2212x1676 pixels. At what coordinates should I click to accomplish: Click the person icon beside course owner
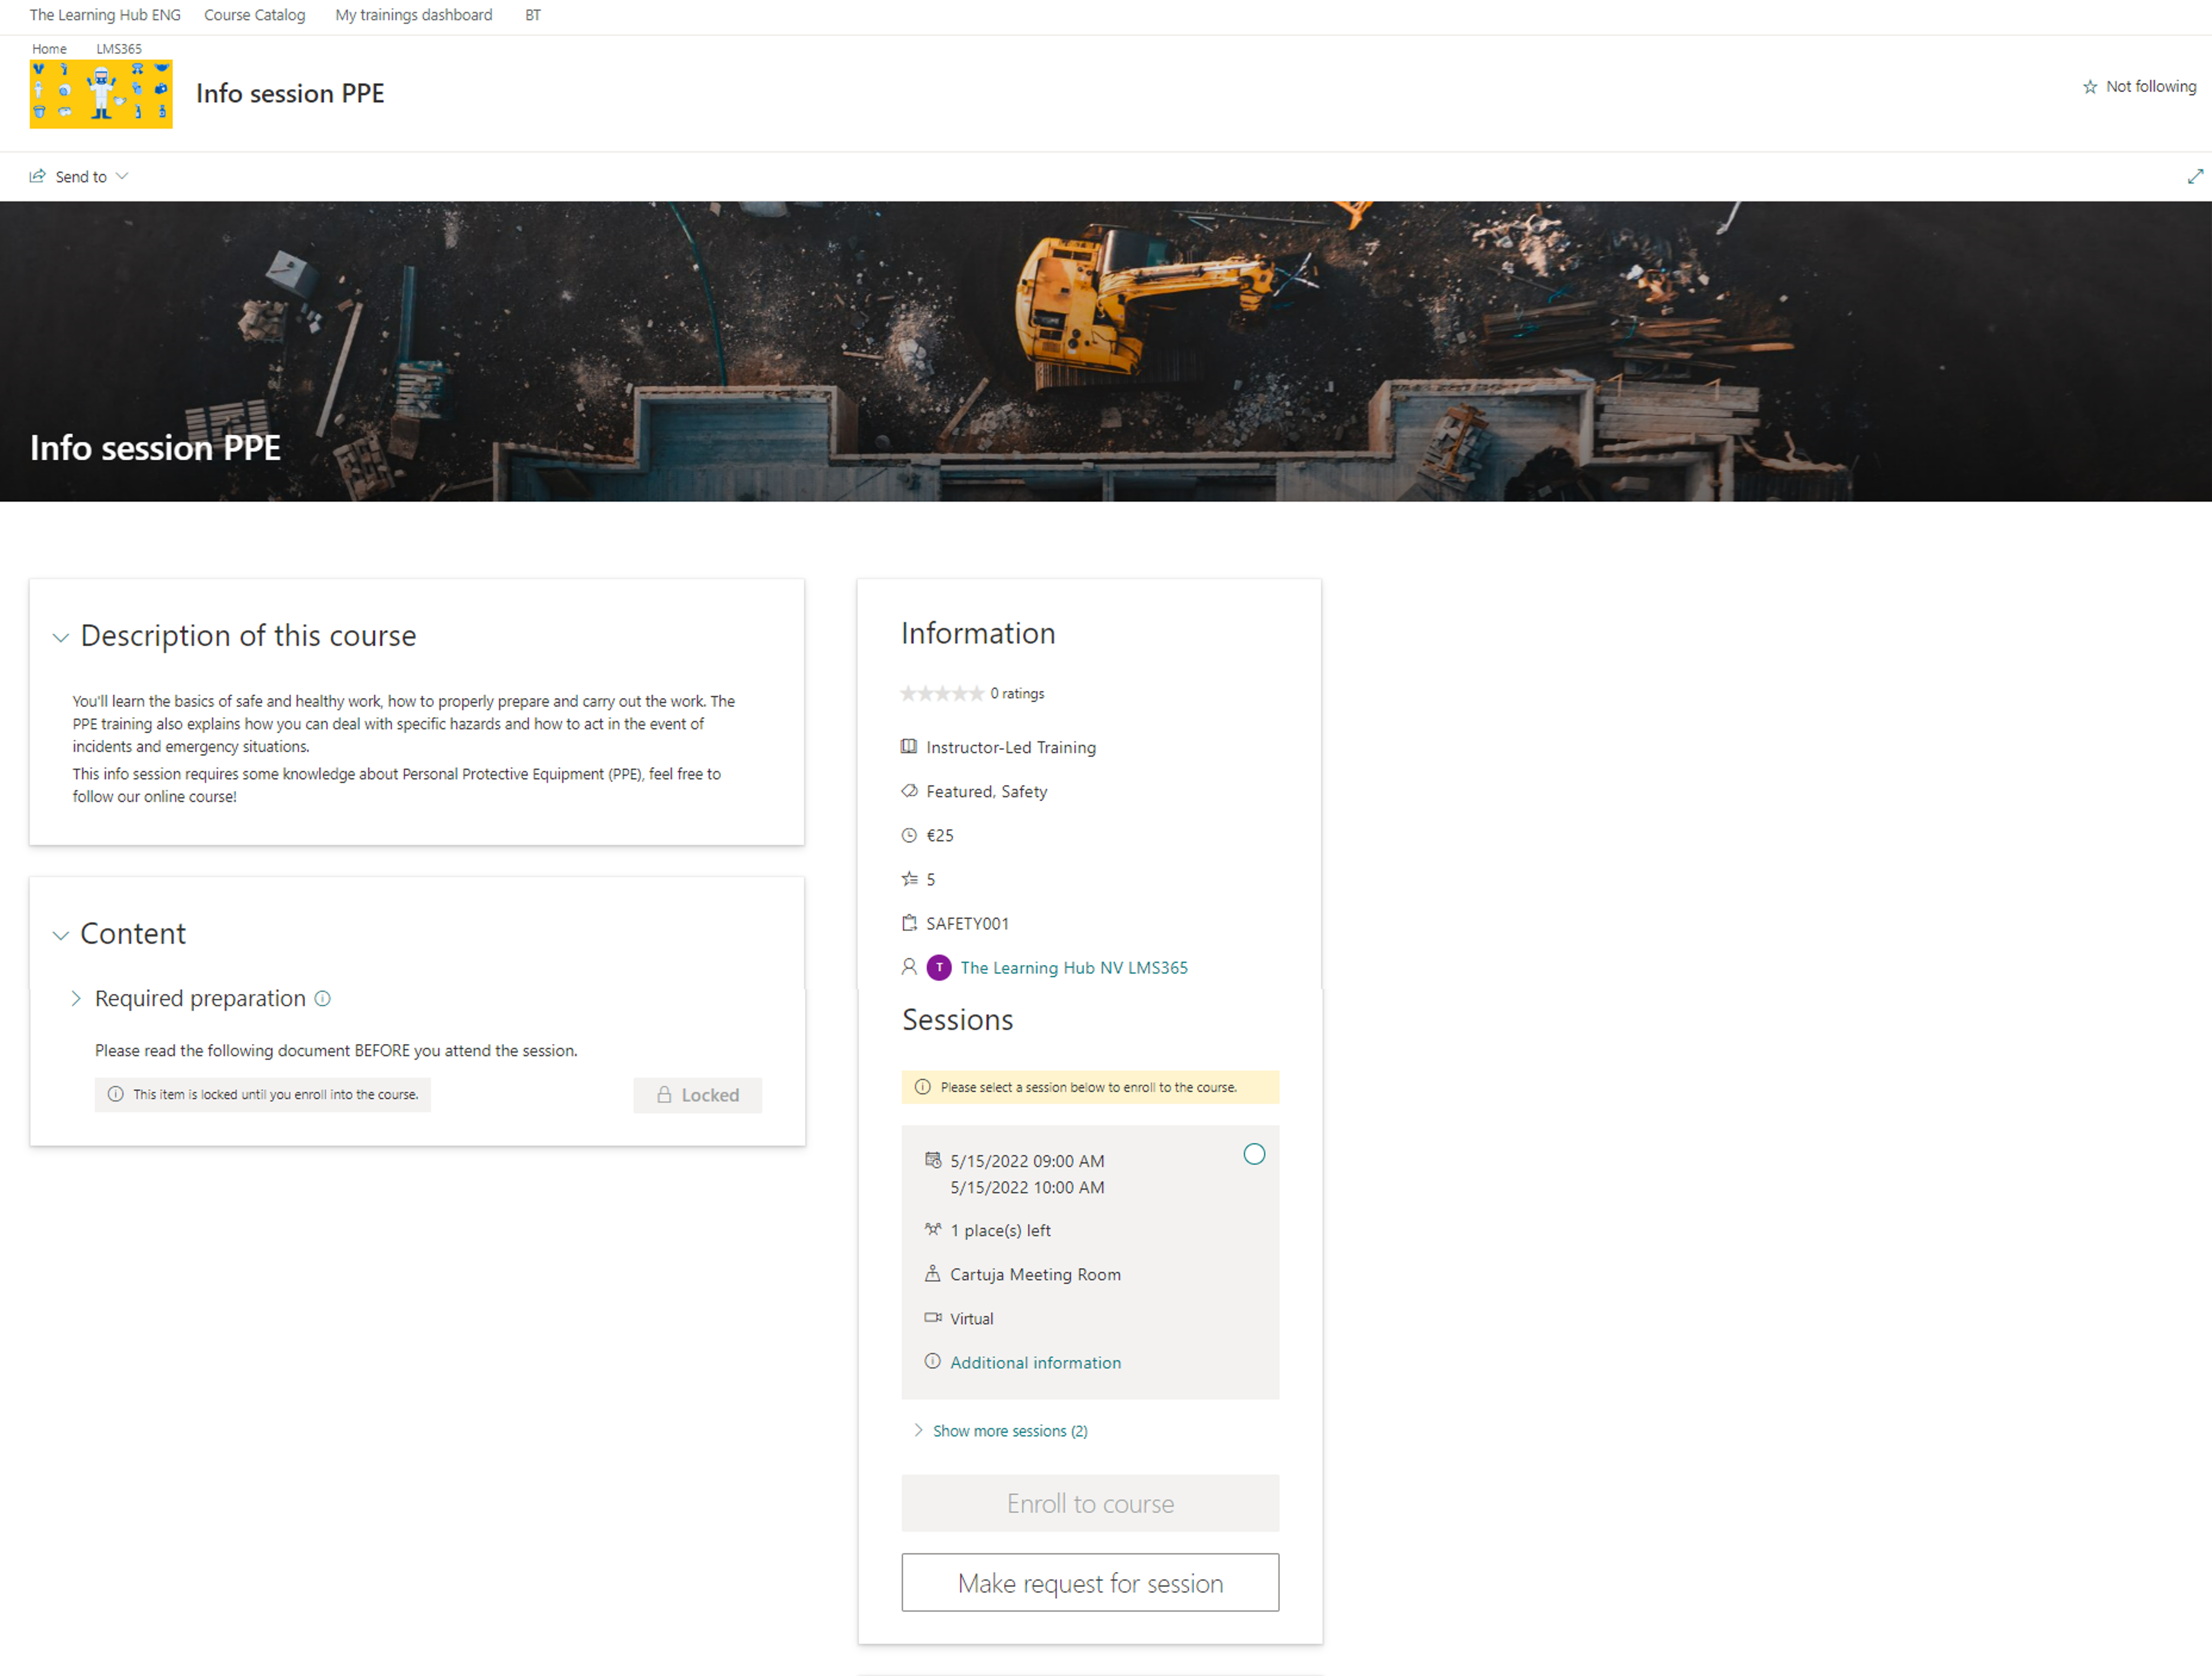[909, 966]
